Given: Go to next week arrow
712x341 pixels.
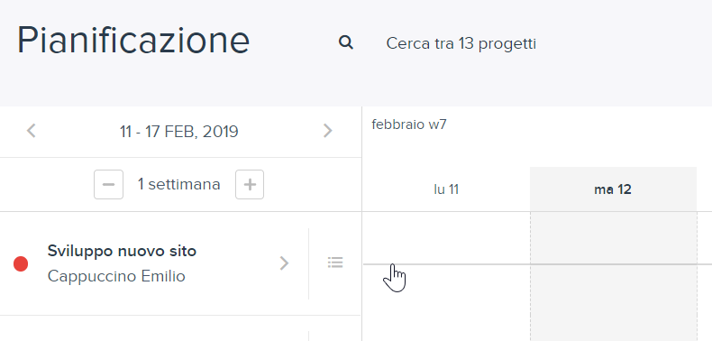Looking at the screenshot, I should [327, 131].
